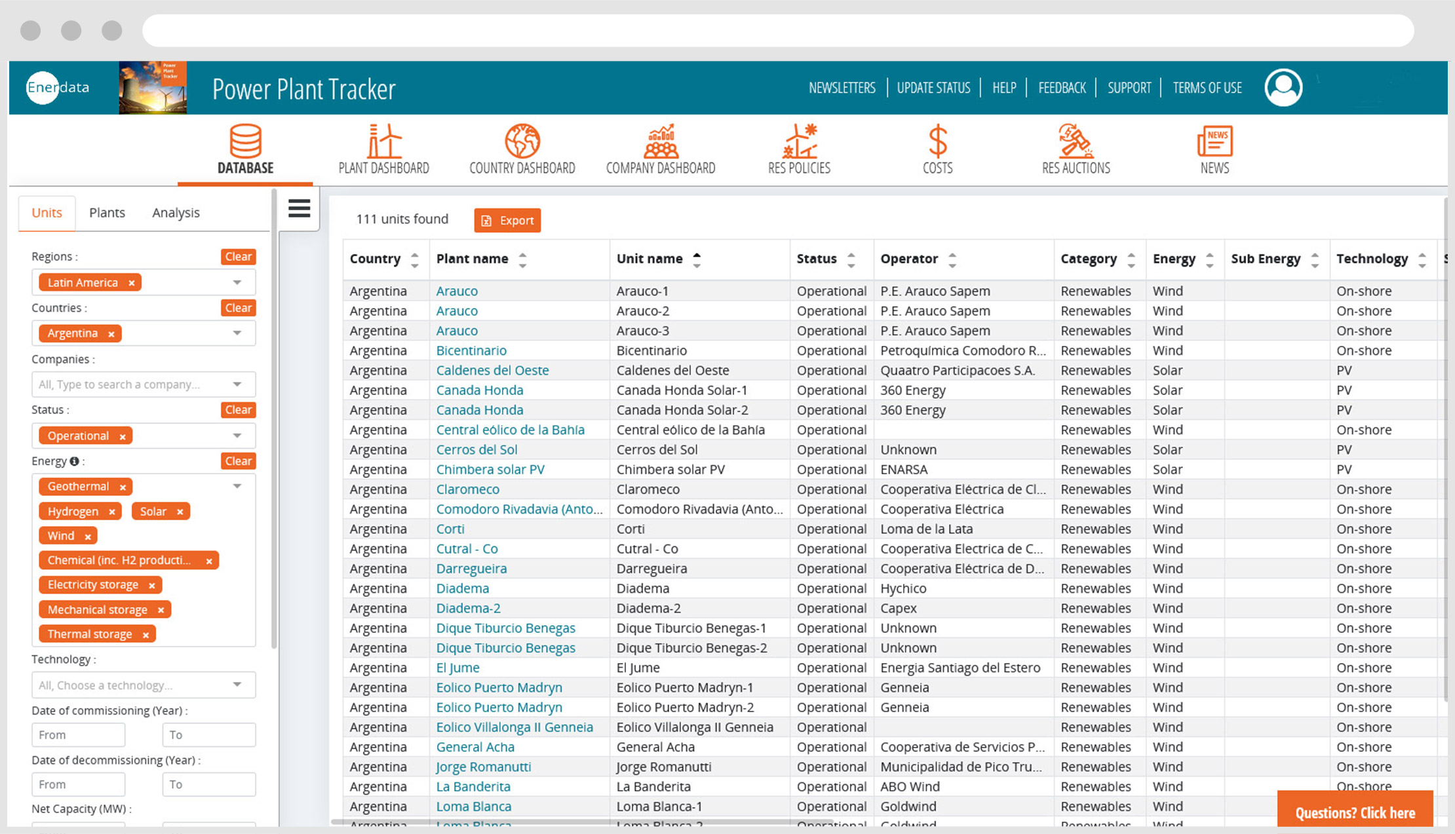Viewport: 1455px width, 834px height.
Task: Switch to the Plants tab
Action: [107, 213]
